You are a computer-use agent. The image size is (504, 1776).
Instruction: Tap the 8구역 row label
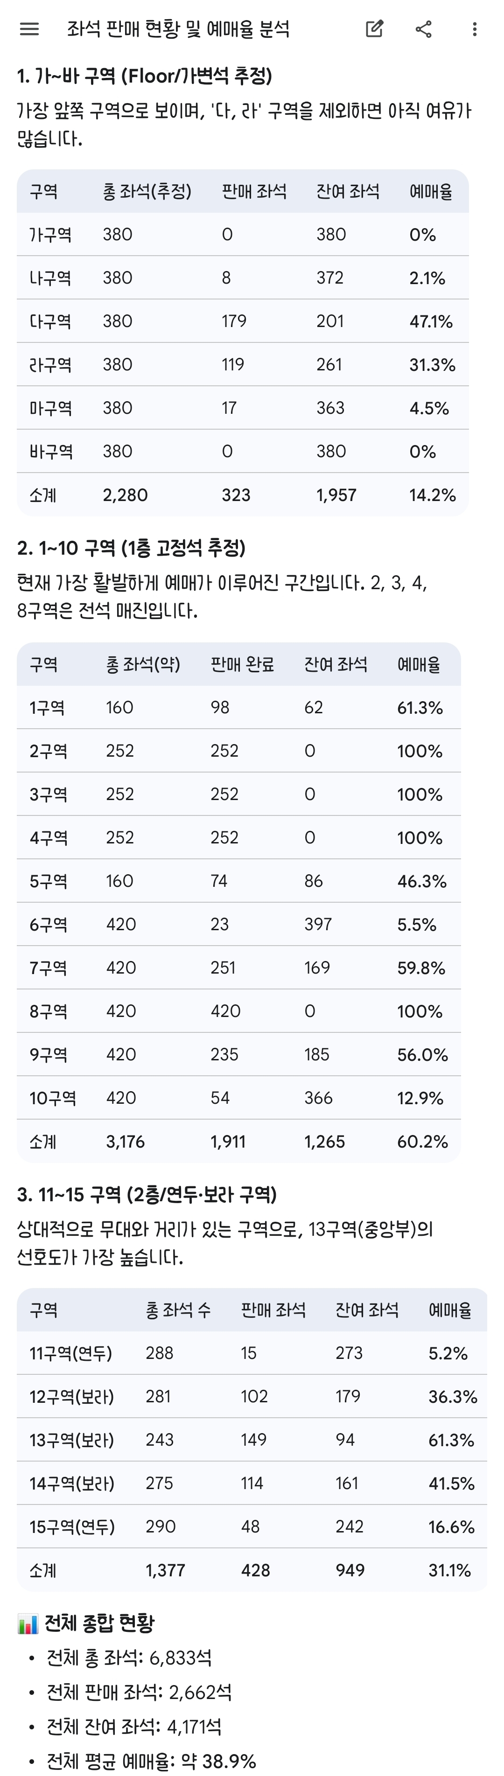[48, 1011]
